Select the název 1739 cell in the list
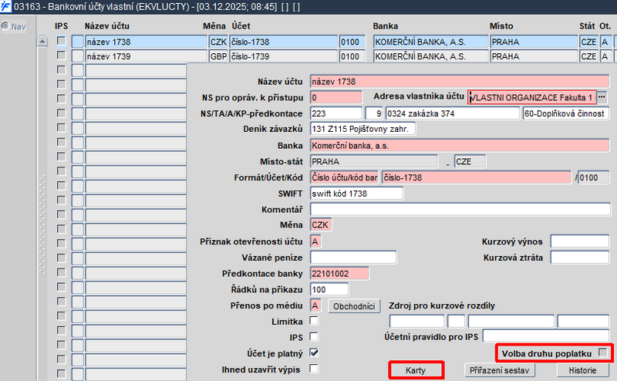 point(146,56)
